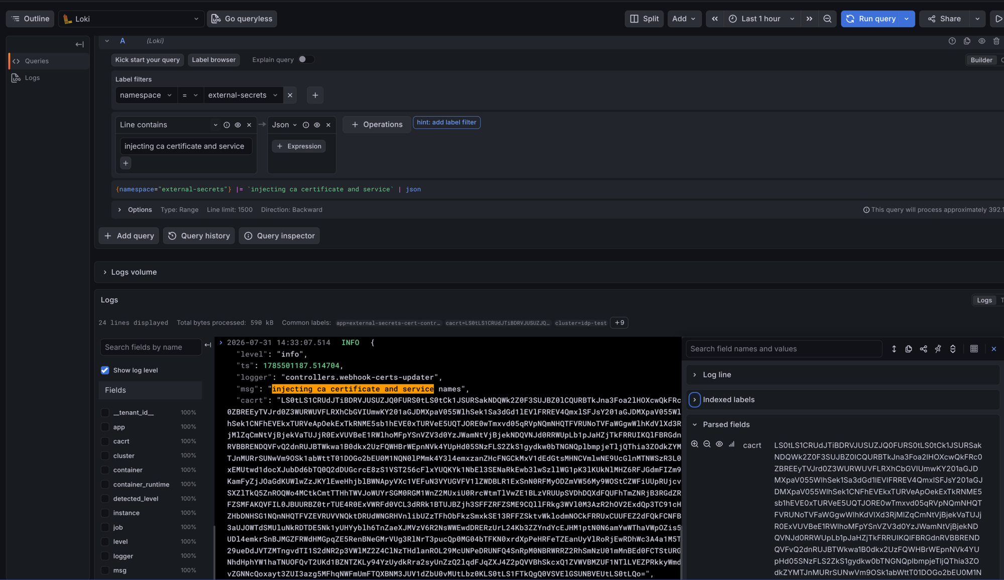Image resolution: width=1004 pixels, height=580 pixels.
Task: Filter for cacrt value with zoom-in icon
Action: click(695, 444)
